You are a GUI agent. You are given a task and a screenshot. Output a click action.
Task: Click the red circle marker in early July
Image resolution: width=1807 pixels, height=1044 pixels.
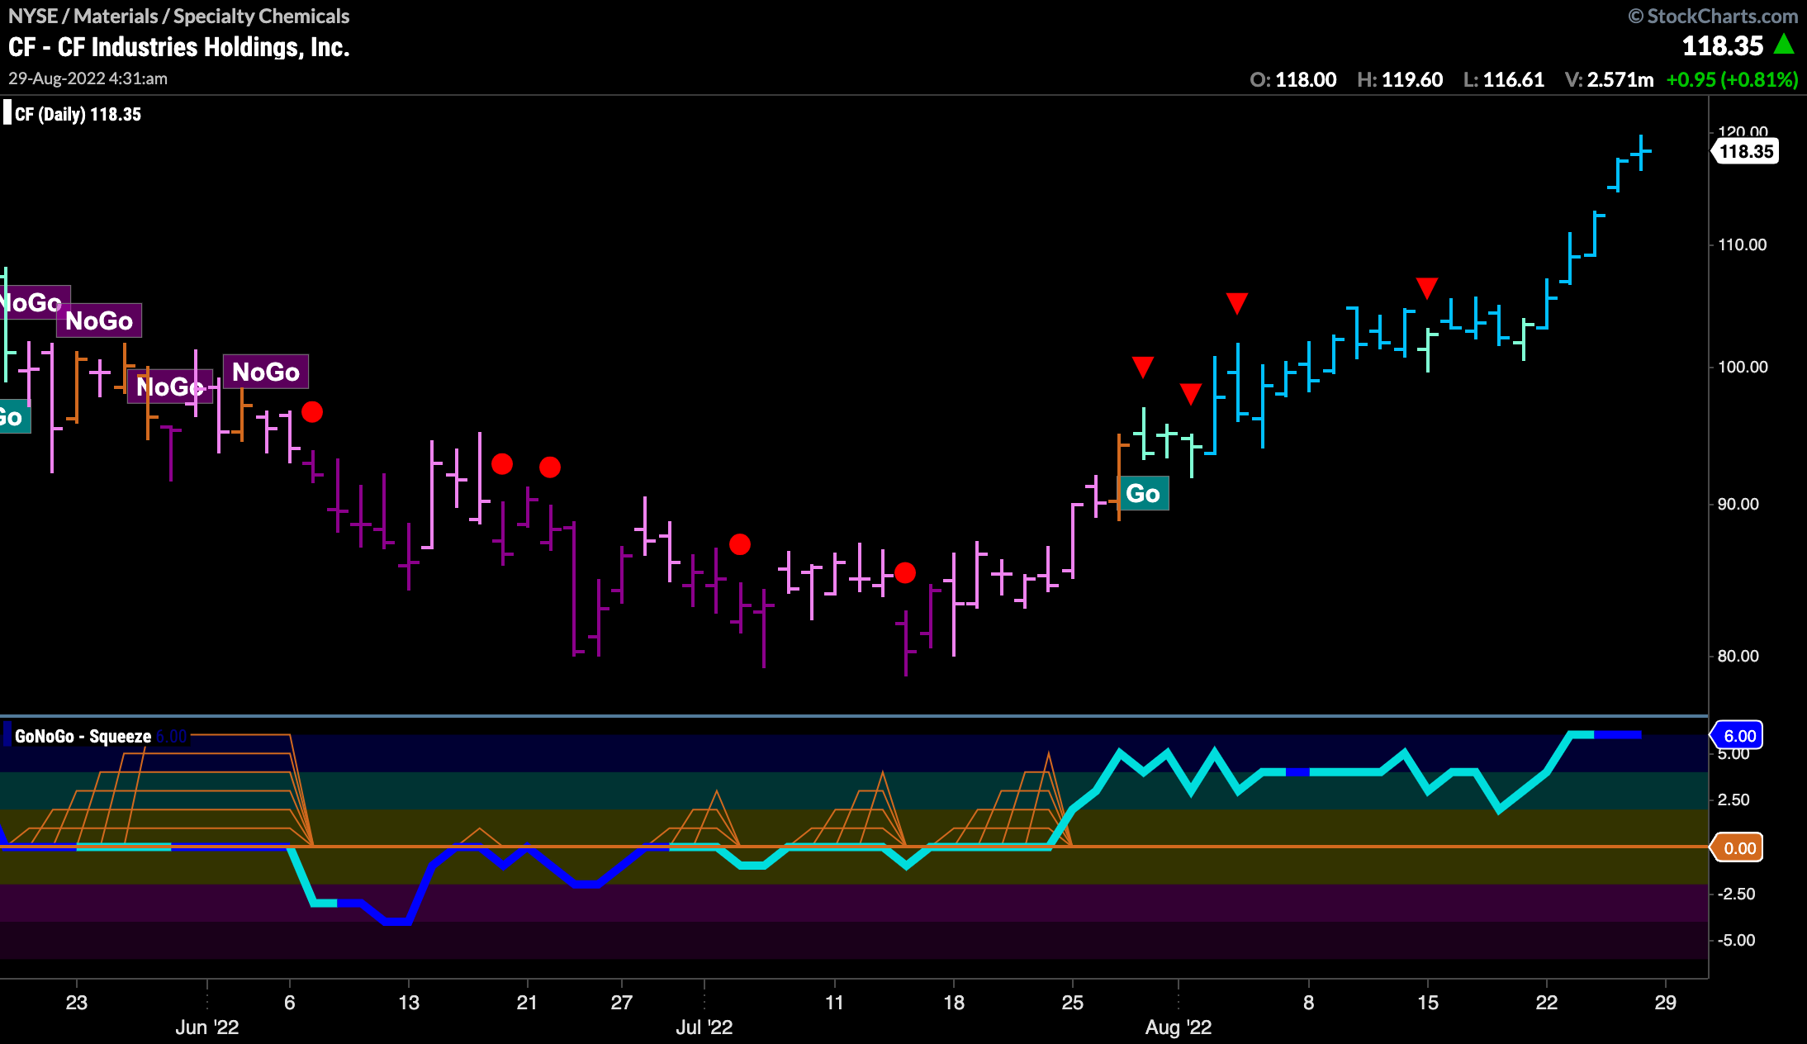[740, 544]
